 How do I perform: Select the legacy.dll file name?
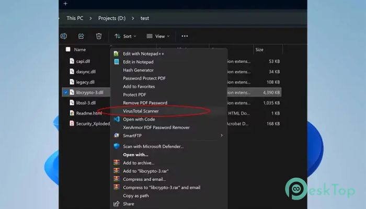point(85,82)
